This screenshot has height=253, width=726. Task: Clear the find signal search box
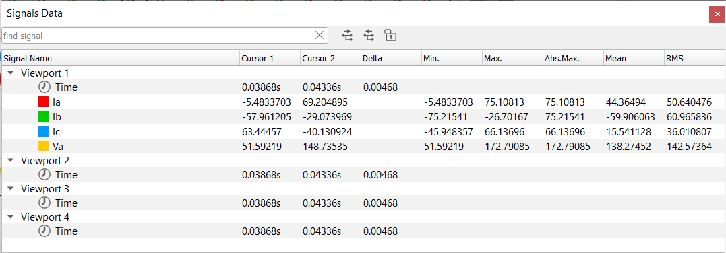pos(320,35)
